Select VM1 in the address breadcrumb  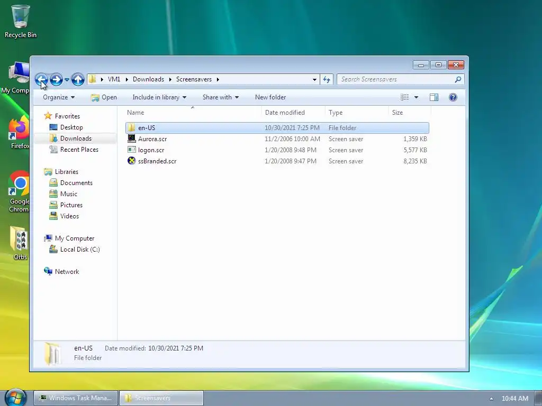pyautogui.click(x=114, y=79)
